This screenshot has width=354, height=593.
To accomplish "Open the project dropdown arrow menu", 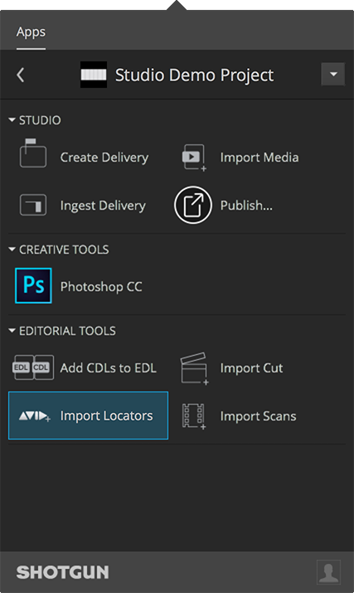I will coord(332,74).
